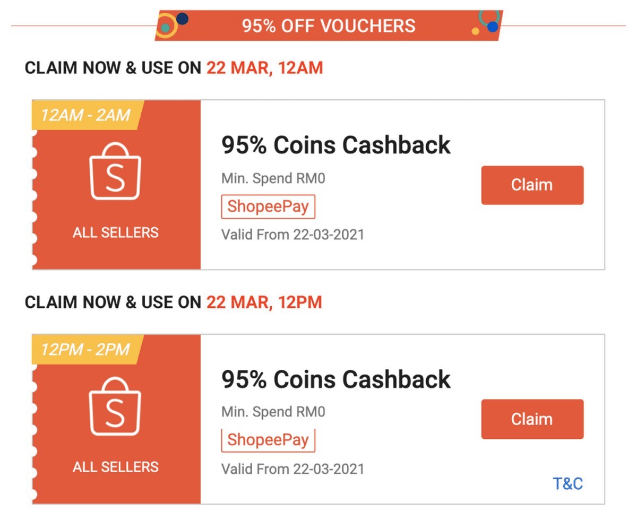
Task: Click Valid From date on the 12AM voucher
Action: (292, 235)
